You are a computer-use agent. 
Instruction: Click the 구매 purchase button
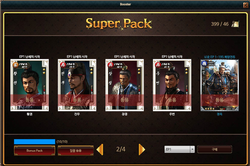click(x=215, y=149)
